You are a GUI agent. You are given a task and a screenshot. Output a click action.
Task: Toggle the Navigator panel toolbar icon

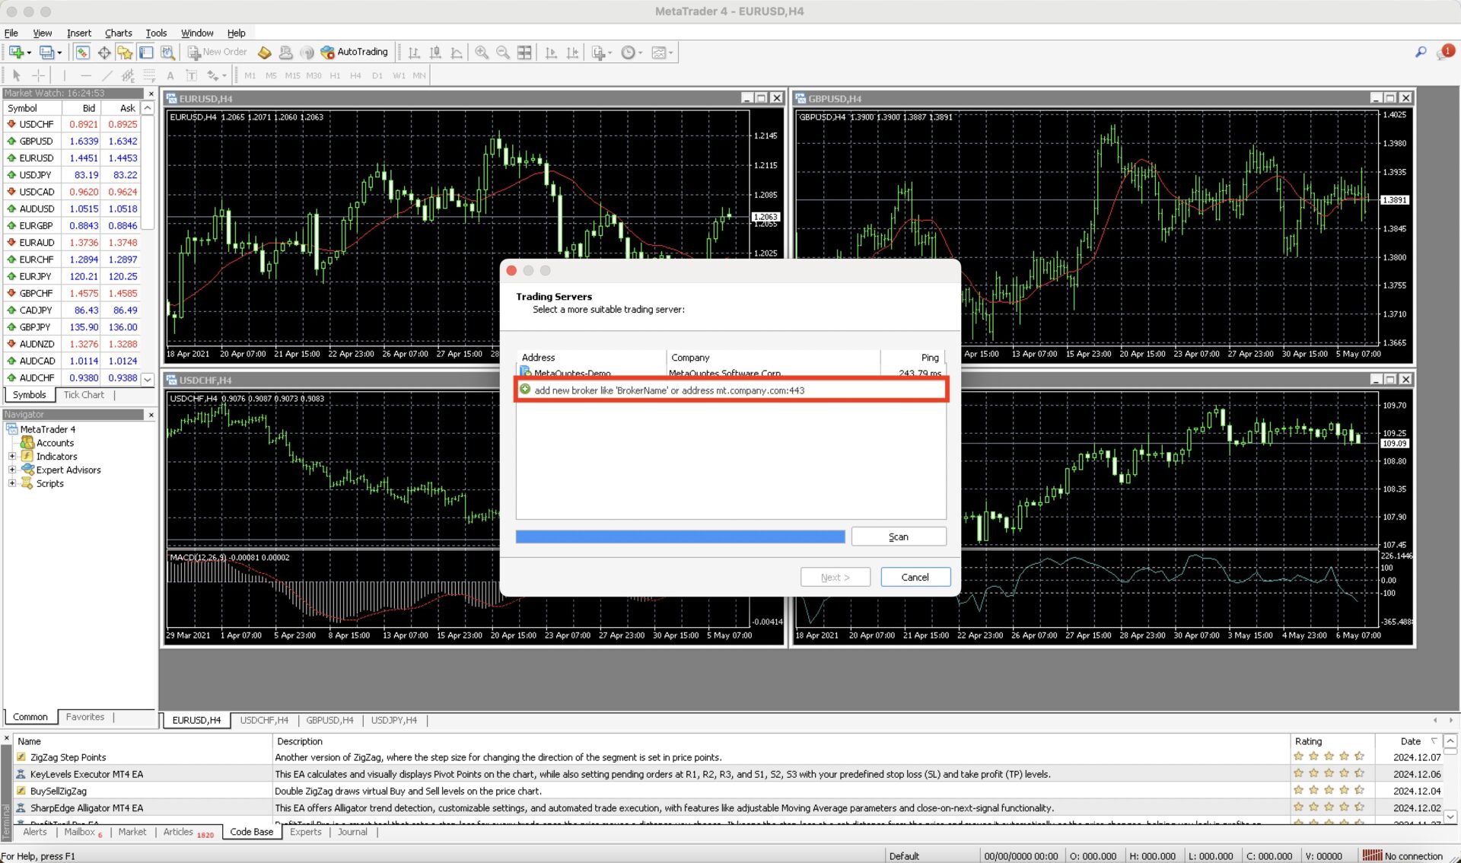tap(125, 53)
